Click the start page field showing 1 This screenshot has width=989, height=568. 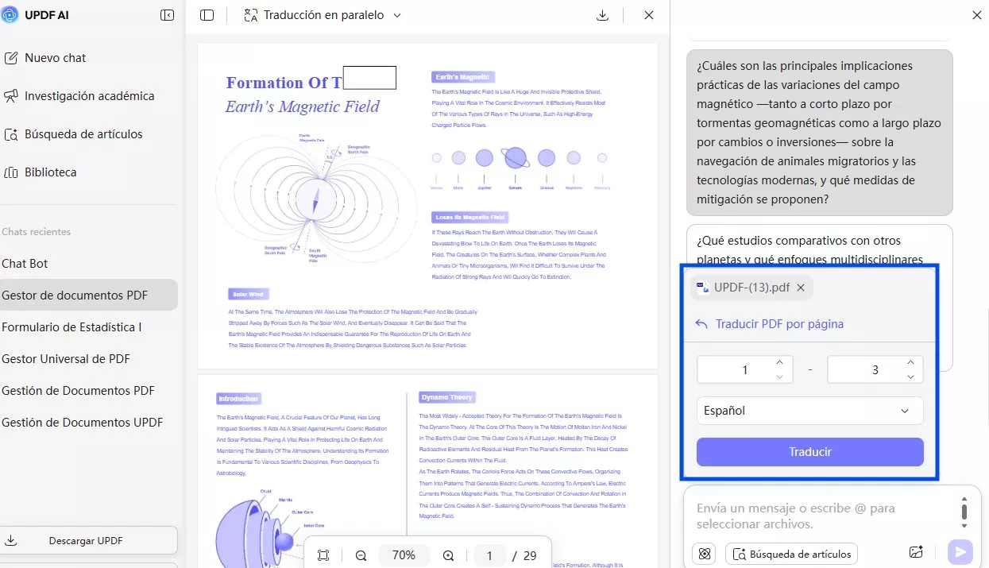coord(744,369)
